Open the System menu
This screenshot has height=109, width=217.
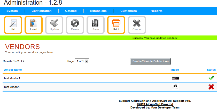tap(12, 11)
